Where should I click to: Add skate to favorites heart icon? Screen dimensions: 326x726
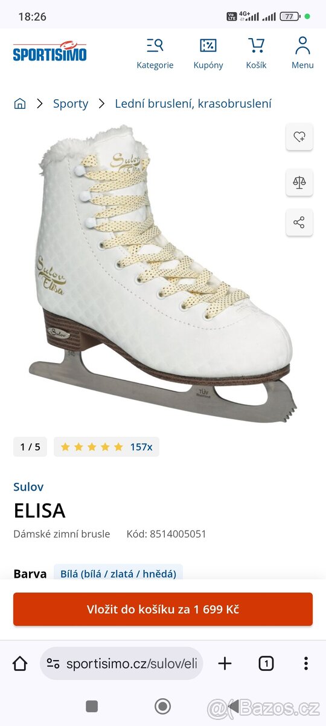click(299, 137)
